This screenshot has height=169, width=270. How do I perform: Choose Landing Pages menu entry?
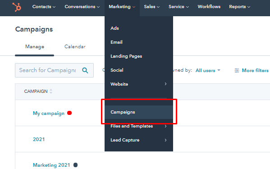coord(139,56)
